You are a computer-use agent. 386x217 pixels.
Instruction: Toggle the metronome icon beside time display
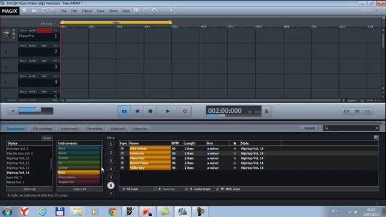pos(267,111)
